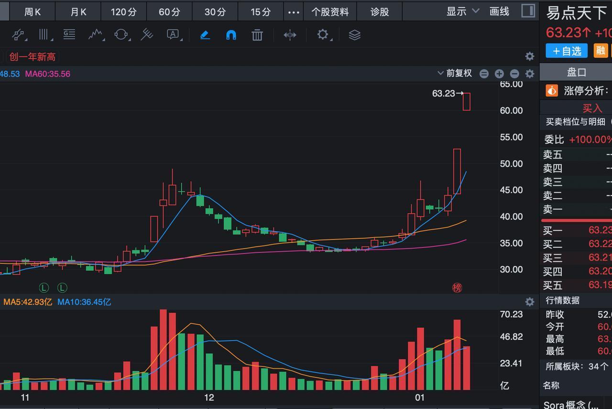Open the volume pane settings gear
The image size is (612, 409).
point(529,301)
